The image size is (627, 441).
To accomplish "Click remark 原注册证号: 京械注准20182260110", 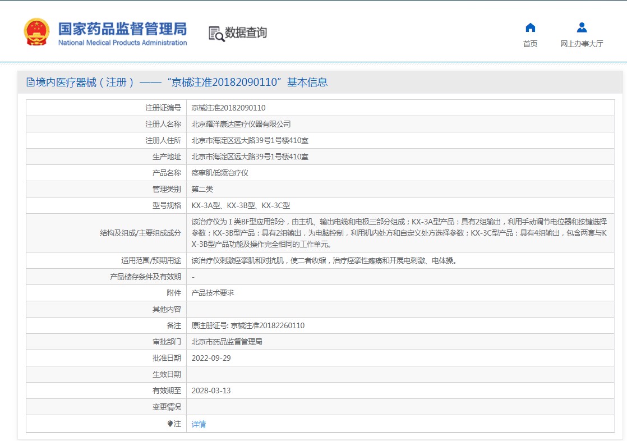I will (248, 326).
